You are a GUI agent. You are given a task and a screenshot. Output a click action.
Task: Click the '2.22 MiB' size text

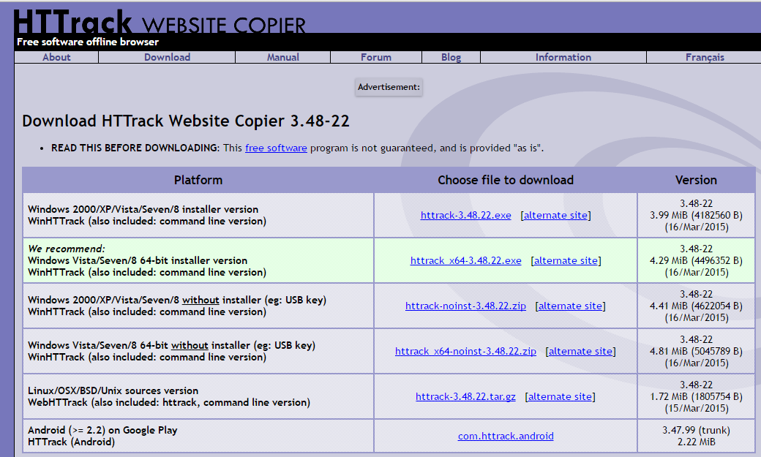[x=696, y=442]
